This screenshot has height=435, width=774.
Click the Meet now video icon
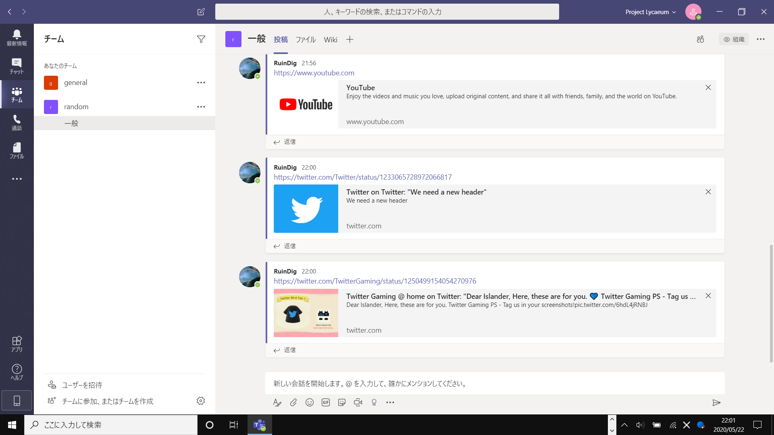point(358,402)
